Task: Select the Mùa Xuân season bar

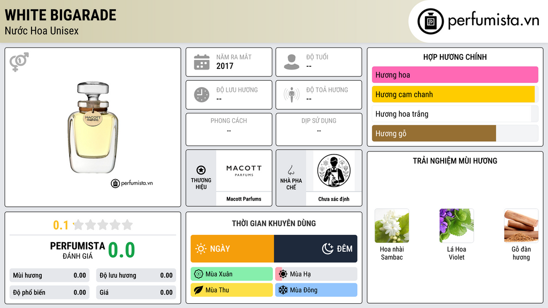Action: [232, 274]
